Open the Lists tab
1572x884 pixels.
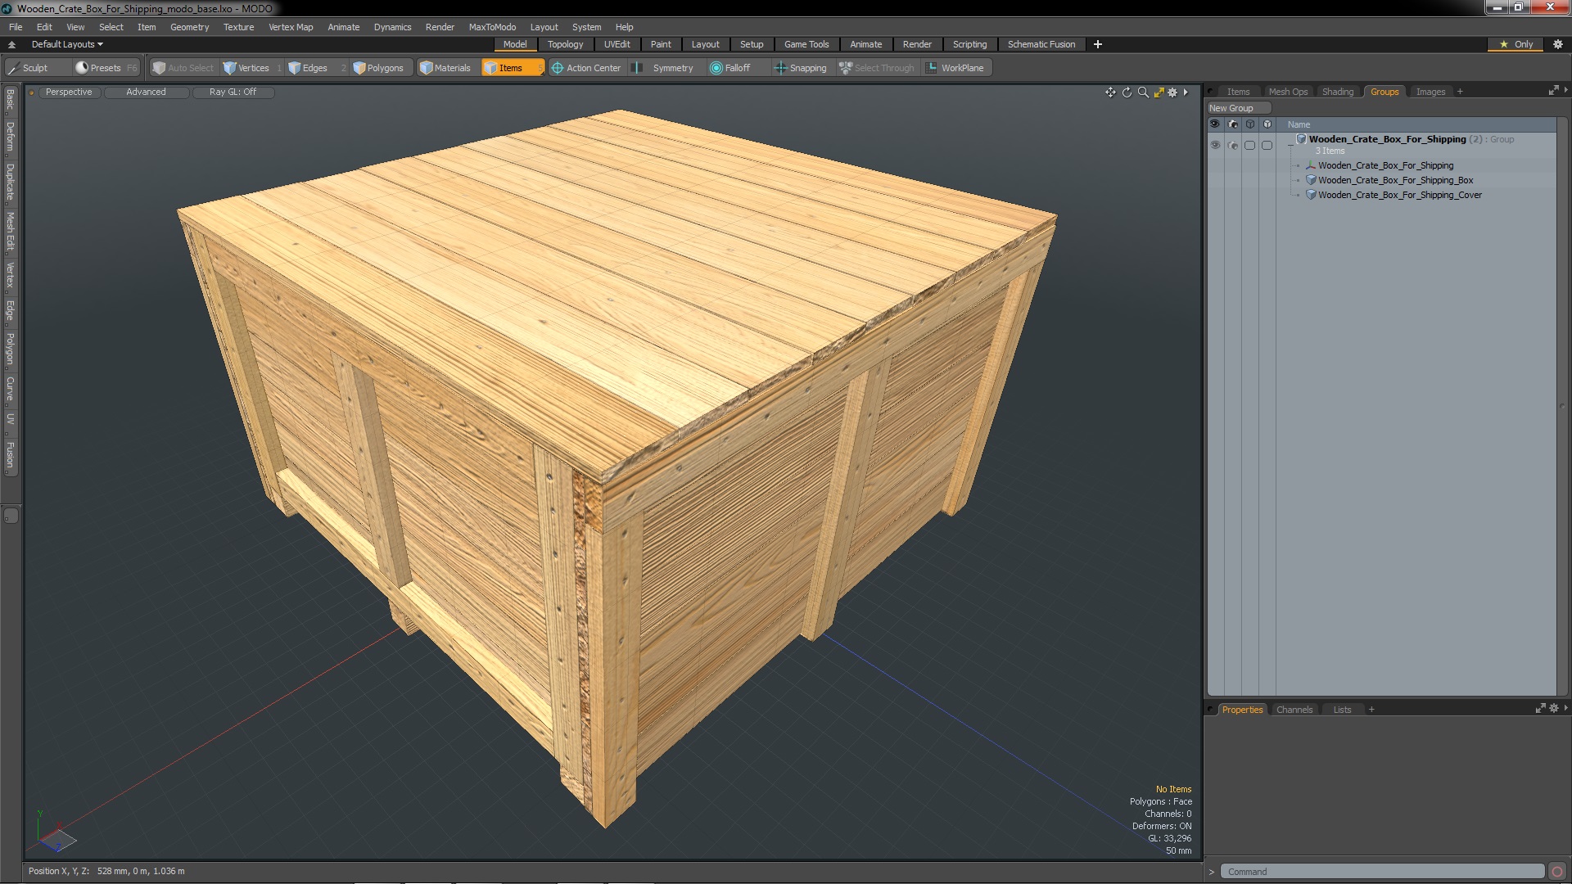1342,710
